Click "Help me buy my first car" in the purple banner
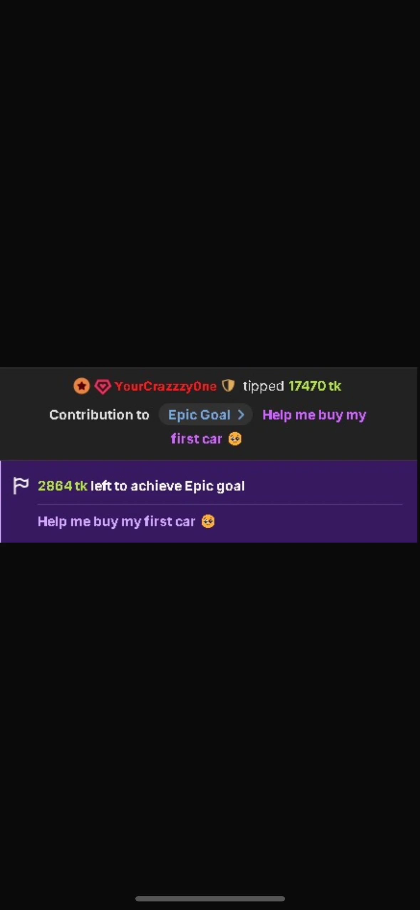This screenshot has height=910, width=420. pos(116,522)
